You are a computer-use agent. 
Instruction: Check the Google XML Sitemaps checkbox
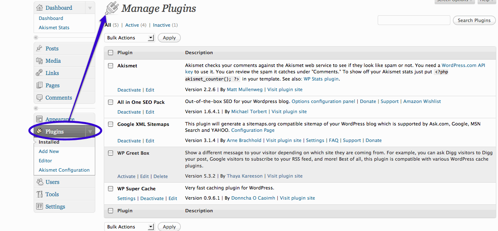pos(111,124)
